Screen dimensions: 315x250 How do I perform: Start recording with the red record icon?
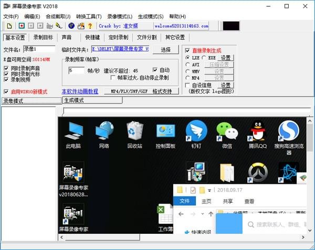coord(22,26)
